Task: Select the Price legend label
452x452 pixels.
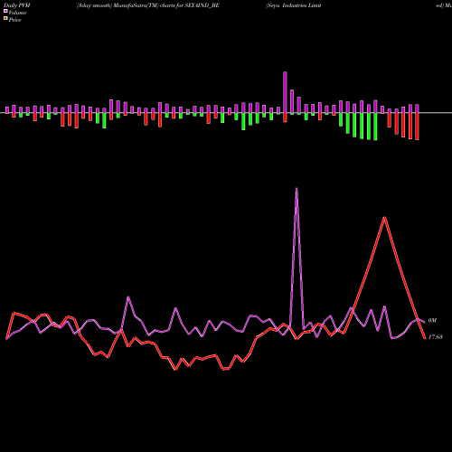Action: pyautogui.click(x=14, y=20)
